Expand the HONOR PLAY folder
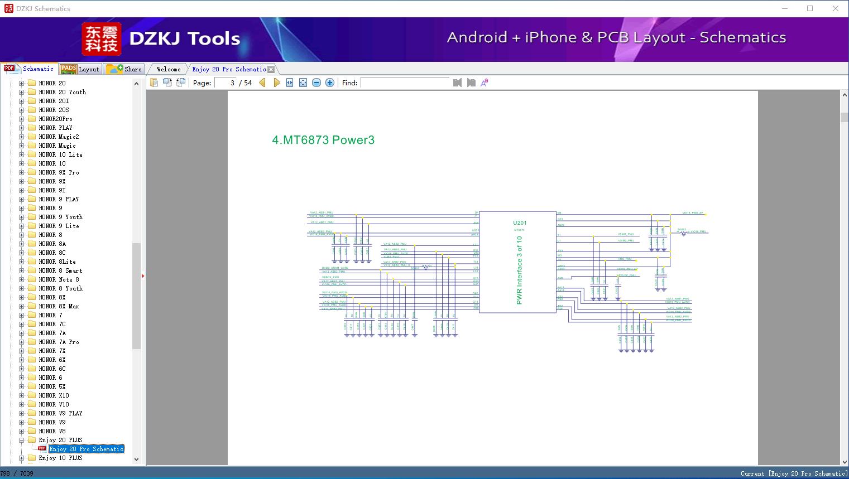Viewport: 849px width, 479px height. 22,128
